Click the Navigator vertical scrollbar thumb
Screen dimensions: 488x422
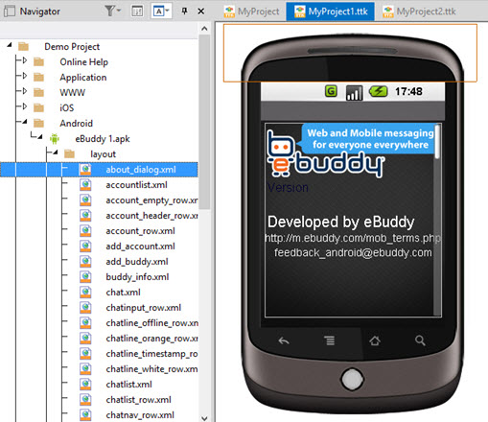[204, 122]
